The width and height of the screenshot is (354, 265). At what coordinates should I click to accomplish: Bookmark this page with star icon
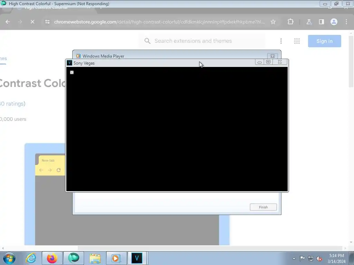pyautogui.click(x=273, y=22)
